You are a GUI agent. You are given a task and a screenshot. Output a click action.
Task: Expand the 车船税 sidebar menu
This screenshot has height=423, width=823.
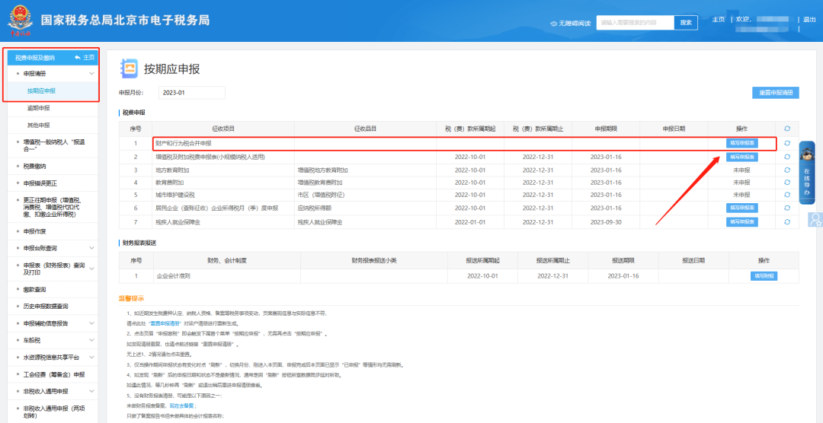click(91, 340)
